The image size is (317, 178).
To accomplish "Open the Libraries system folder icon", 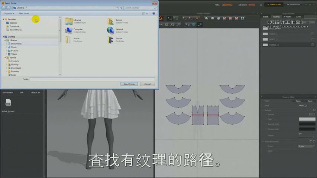I will pyautogui.click(x=69, y=21).
